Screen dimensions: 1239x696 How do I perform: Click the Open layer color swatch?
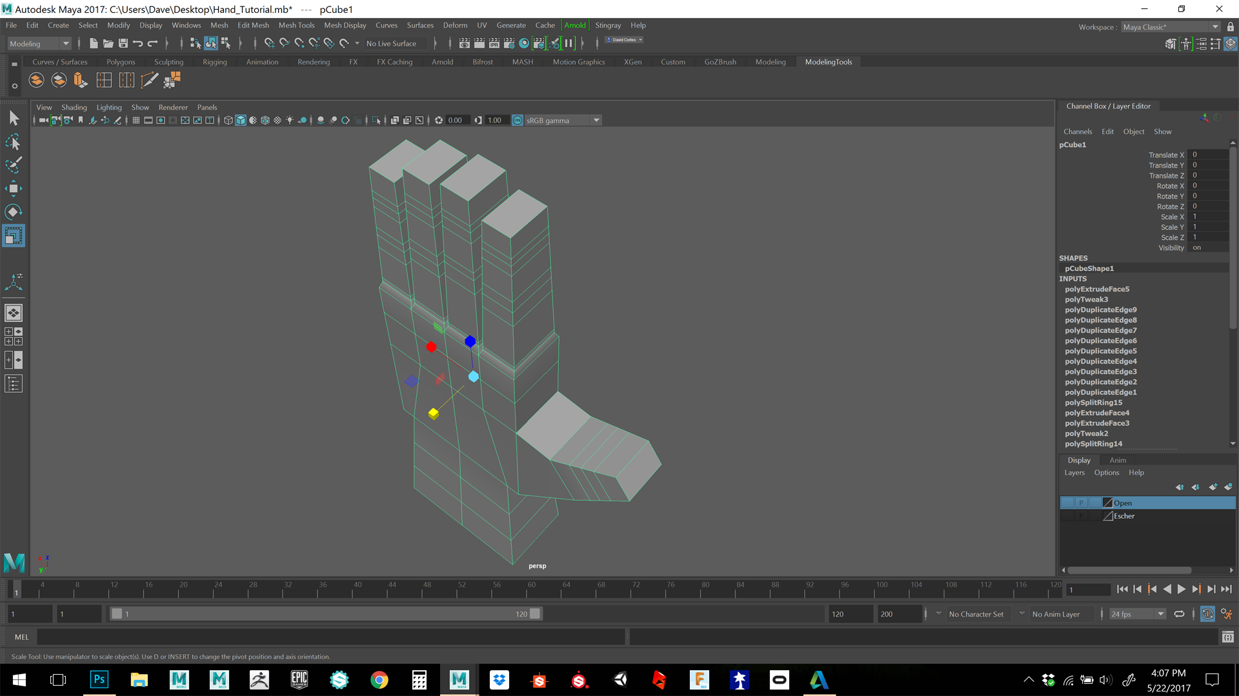[1107, 503]
